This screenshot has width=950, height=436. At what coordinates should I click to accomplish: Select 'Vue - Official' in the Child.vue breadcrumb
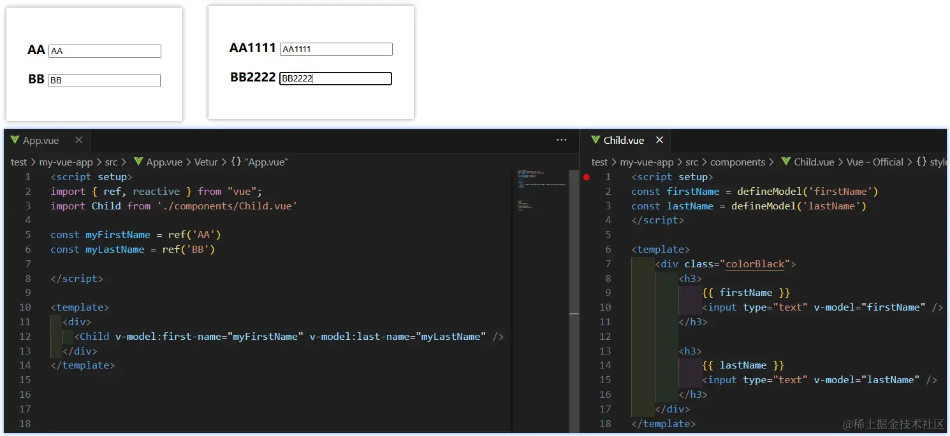(875, 162)
